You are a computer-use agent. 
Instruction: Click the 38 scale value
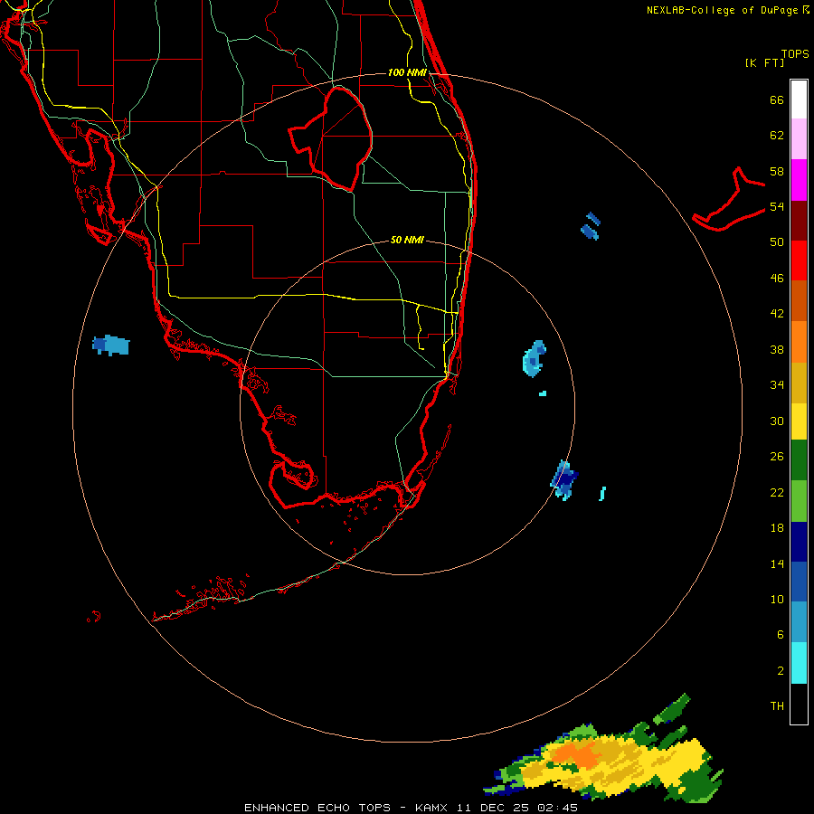click(x=777, y=350)
